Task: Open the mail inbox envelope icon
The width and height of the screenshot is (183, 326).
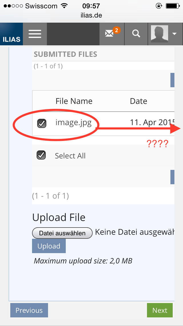Action: click(x=109, y=34)
